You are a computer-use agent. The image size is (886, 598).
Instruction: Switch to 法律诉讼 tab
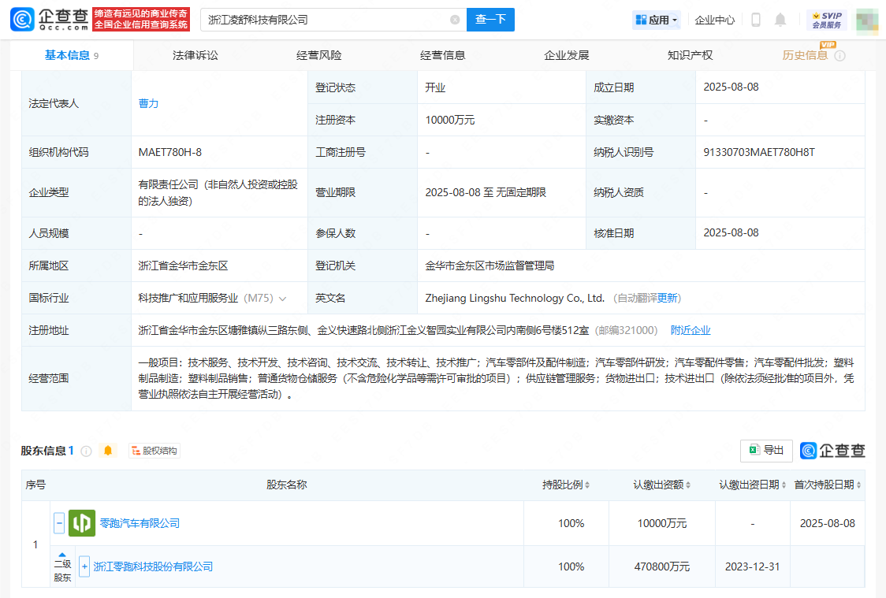click(195, 55)
